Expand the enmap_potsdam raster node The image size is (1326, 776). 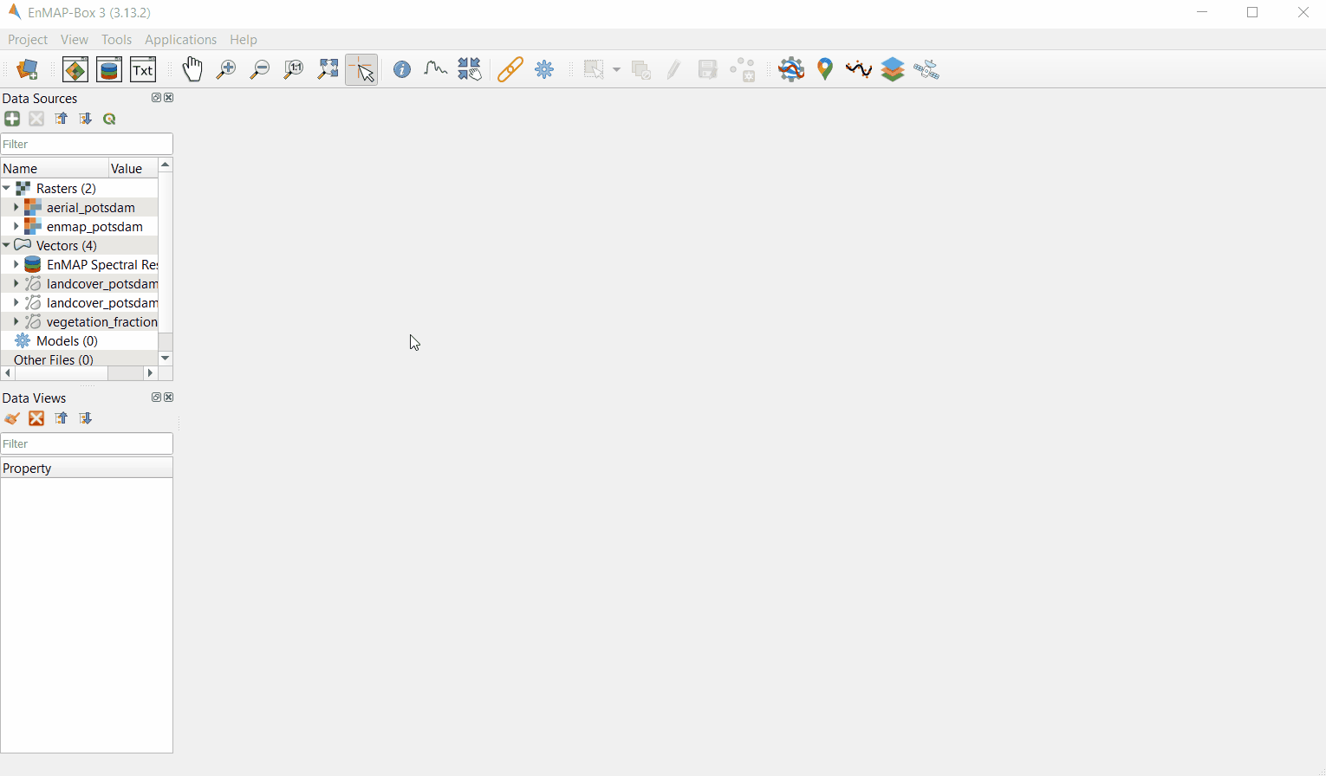(16, 226)
